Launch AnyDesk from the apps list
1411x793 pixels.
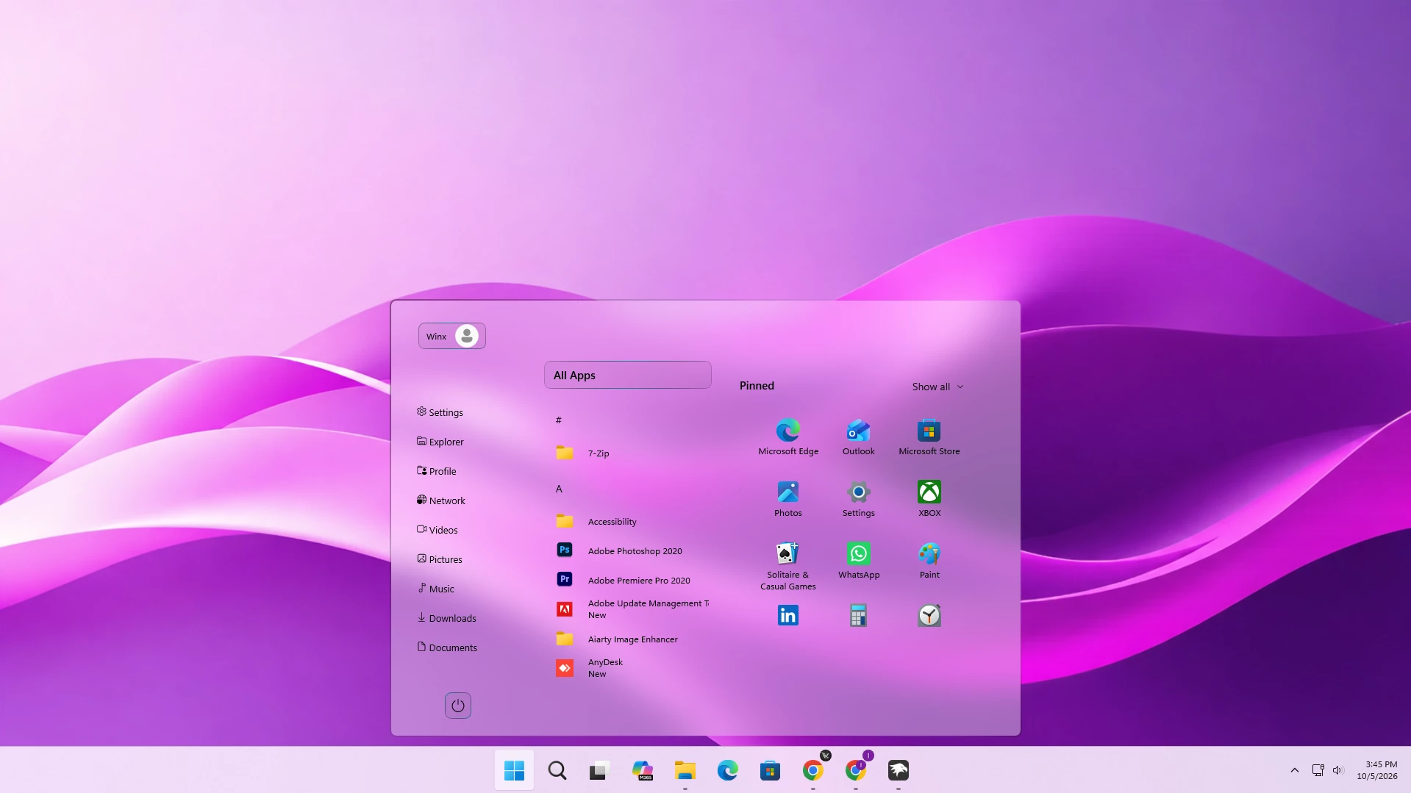point(627,668)
